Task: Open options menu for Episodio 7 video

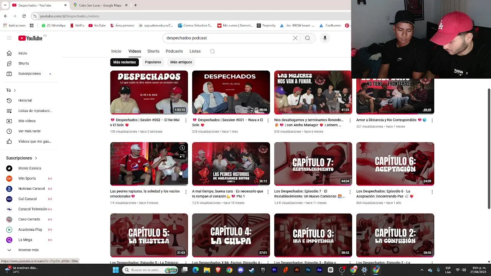Action: tap(350, 192)
